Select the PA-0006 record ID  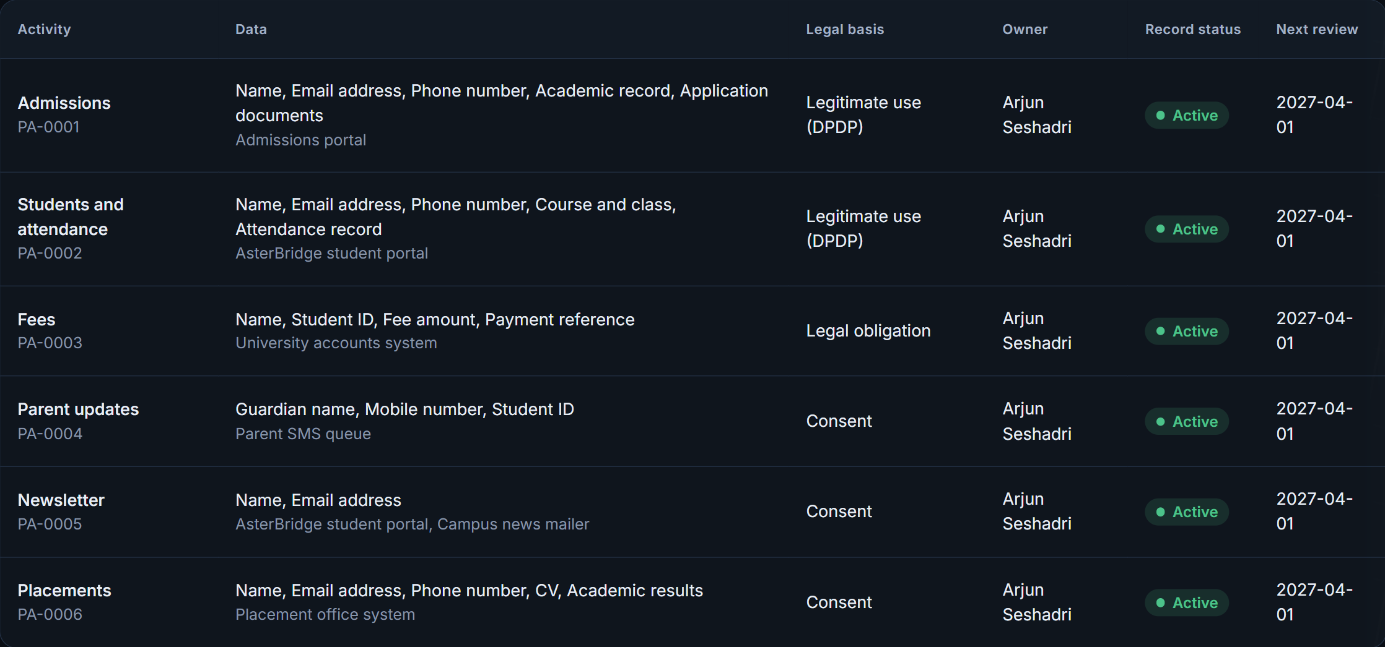point(50,614)
